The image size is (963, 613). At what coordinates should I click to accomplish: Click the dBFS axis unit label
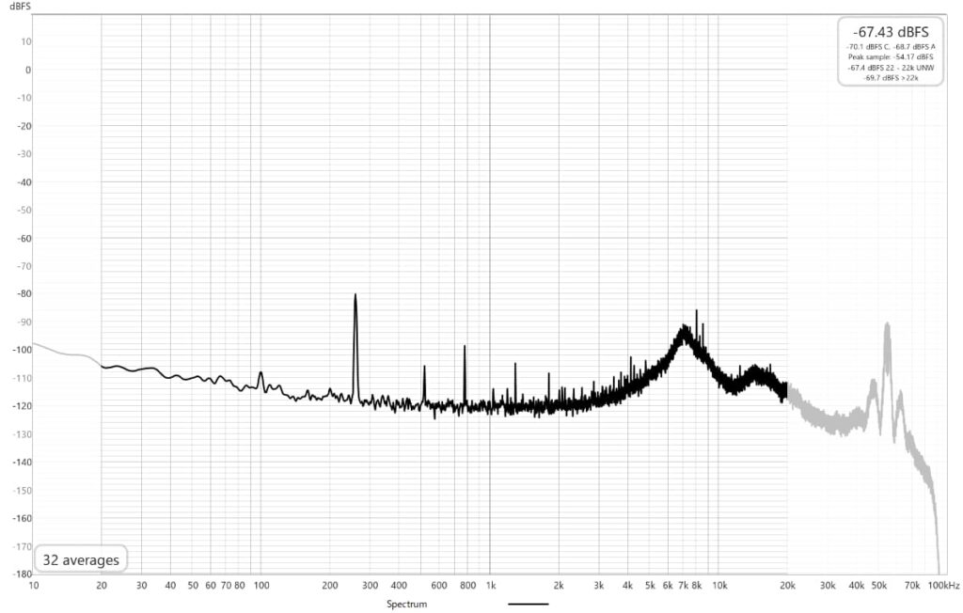tap(21, 6)
